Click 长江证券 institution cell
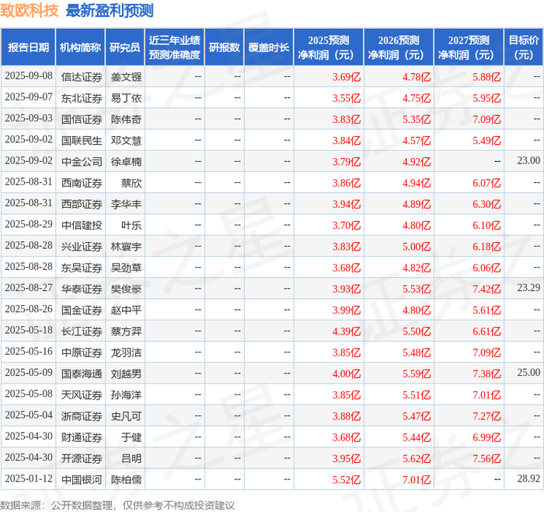 [x=82, y=331]
